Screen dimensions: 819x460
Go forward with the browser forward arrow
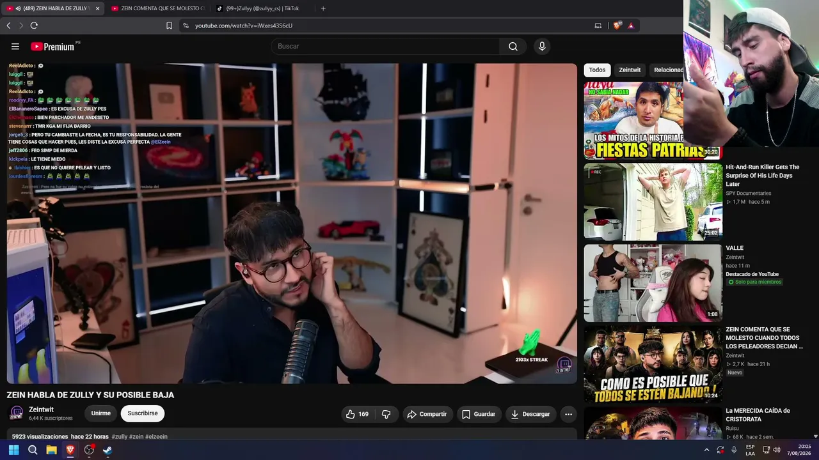point(20,26)
